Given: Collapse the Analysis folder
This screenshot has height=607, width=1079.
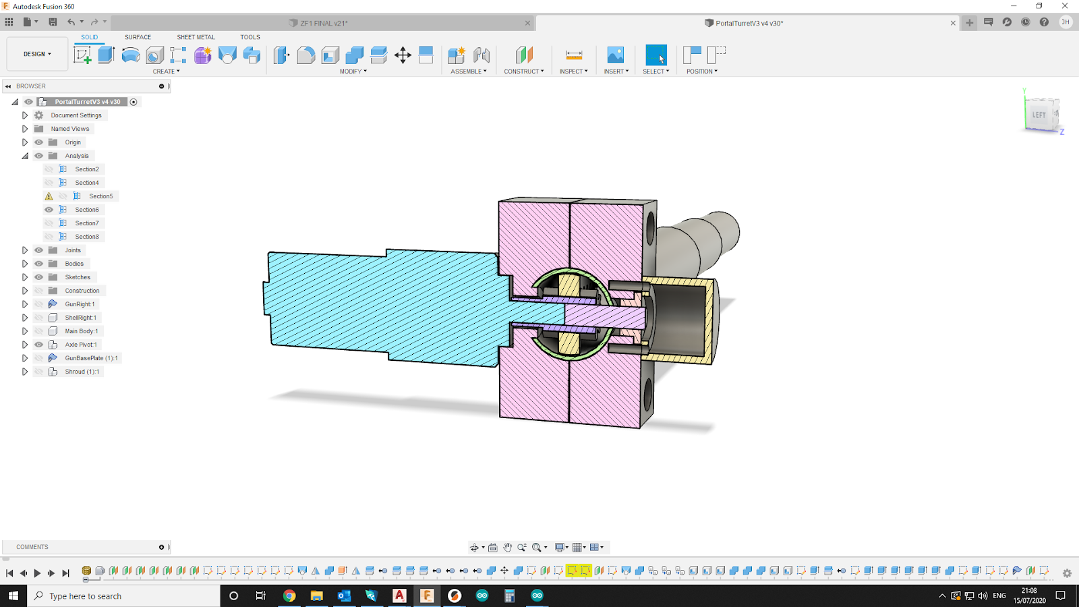Looking at the screenshot, I should (25, 156).
